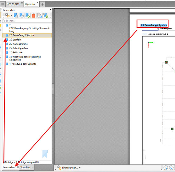175x172 pixels.
Task: Click the expand all bookmarks icon
Action: 16,15
